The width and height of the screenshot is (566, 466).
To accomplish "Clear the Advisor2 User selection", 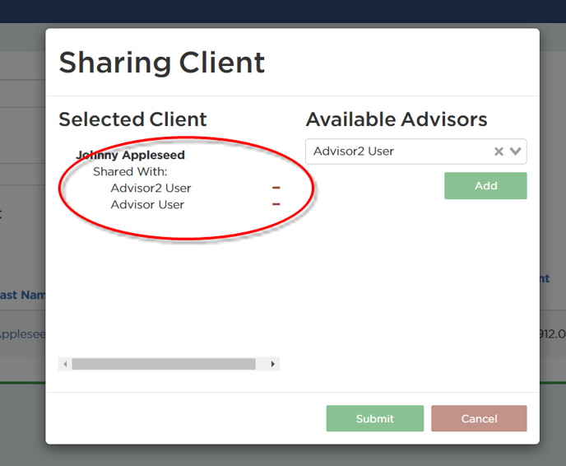I will pyautogui.click(x=499, y=151).
